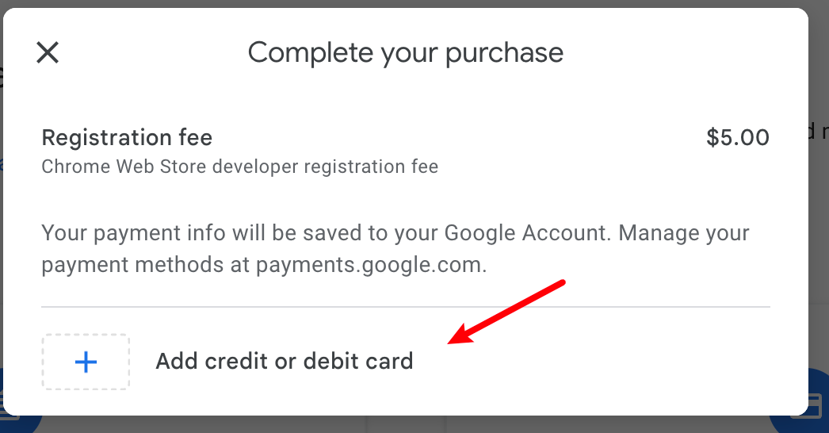This screenshot has width=829, height=433.
Task: Click the red arrow annotation
Action: point(506,312)
